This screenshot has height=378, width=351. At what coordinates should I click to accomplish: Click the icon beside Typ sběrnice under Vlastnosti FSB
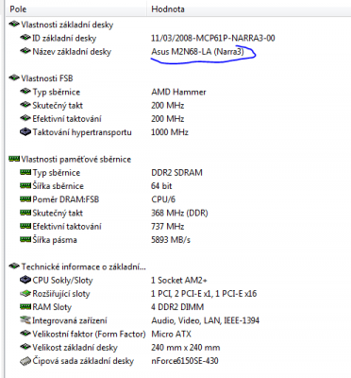(x=25, y=92)
